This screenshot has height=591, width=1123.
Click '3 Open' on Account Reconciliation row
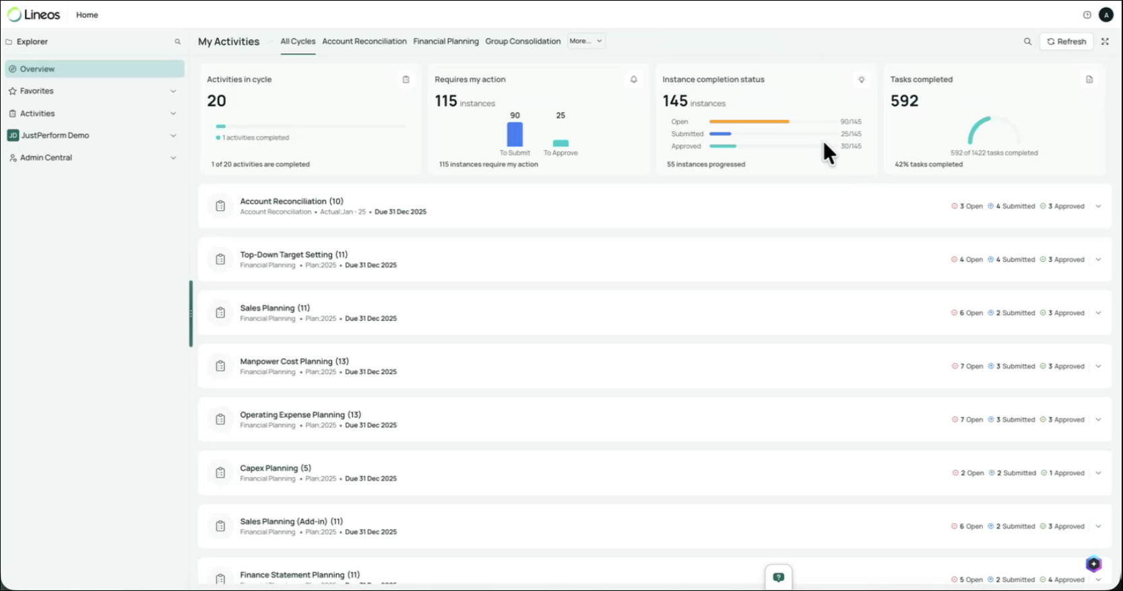967,206
